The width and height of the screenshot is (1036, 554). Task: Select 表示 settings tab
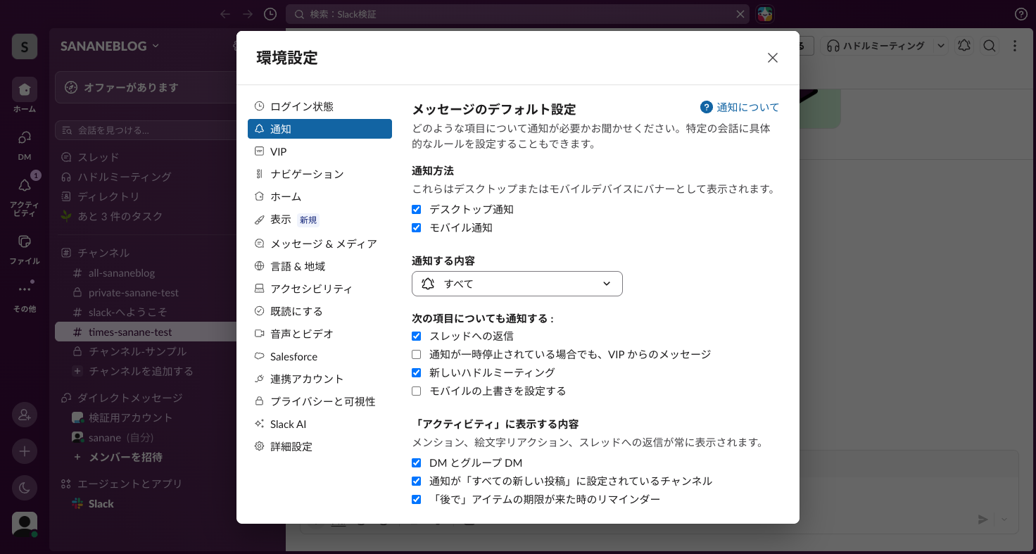pyautogui.click(x=320, y=219)
